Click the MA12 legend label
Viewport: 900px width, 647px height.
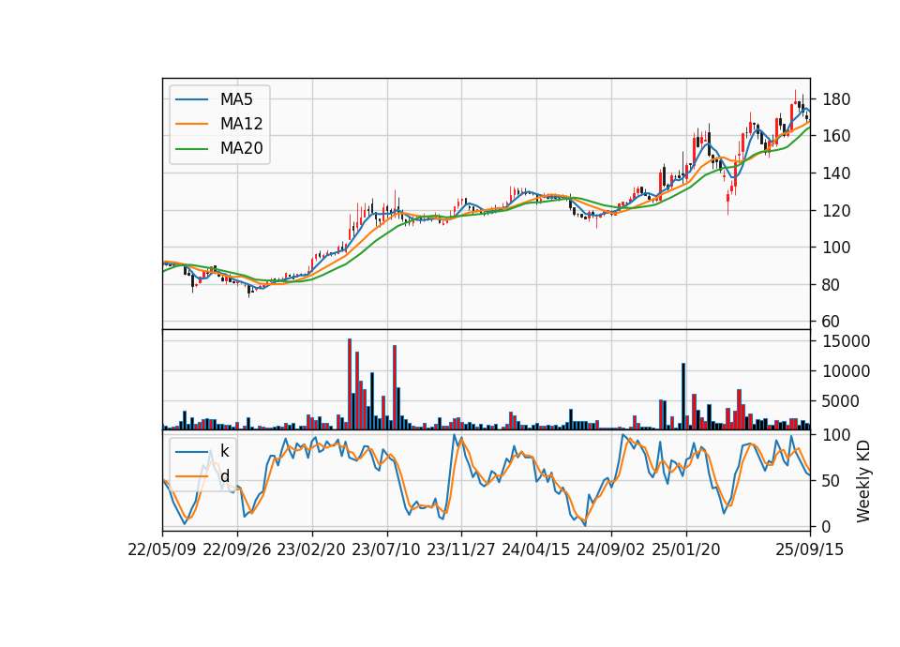(x=241, y=124)
